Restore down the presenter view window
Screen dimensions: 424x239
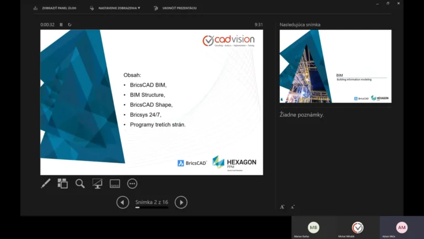point(388,3)
